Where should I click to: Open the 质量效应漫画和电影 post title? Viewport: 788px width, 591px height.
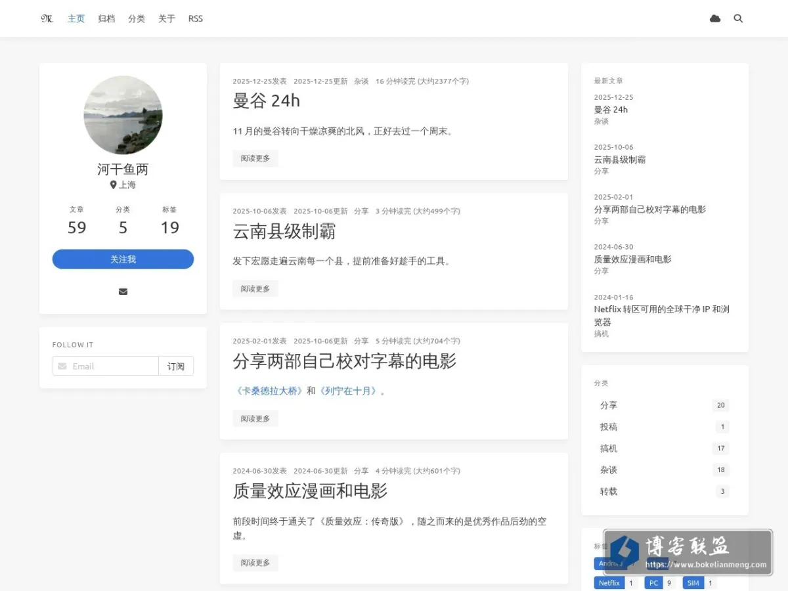pos(310,491)
